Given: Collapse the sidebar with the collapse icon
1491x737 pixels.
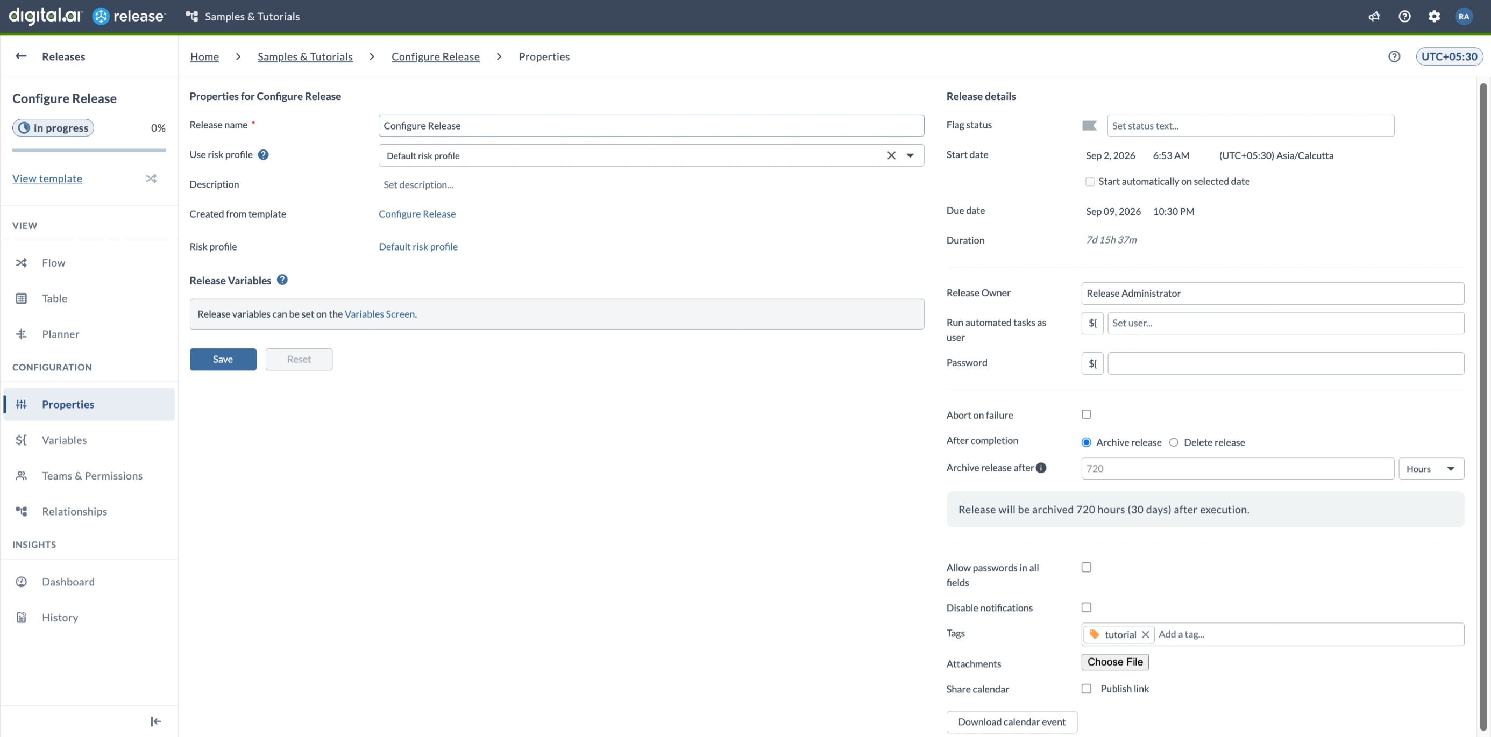Looking at the screenshot, I should [155, 721].
